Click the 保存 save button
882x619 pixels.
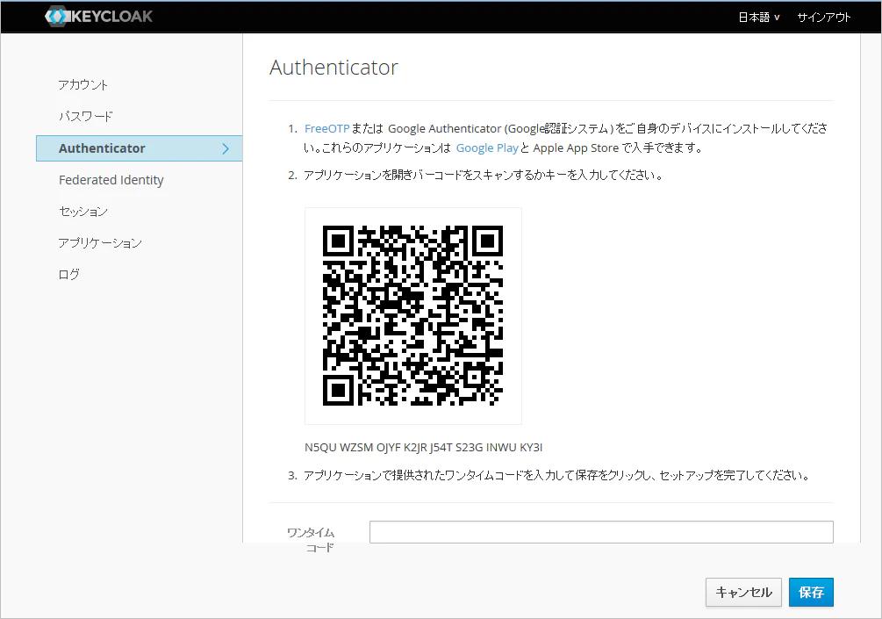click(811, 592)
